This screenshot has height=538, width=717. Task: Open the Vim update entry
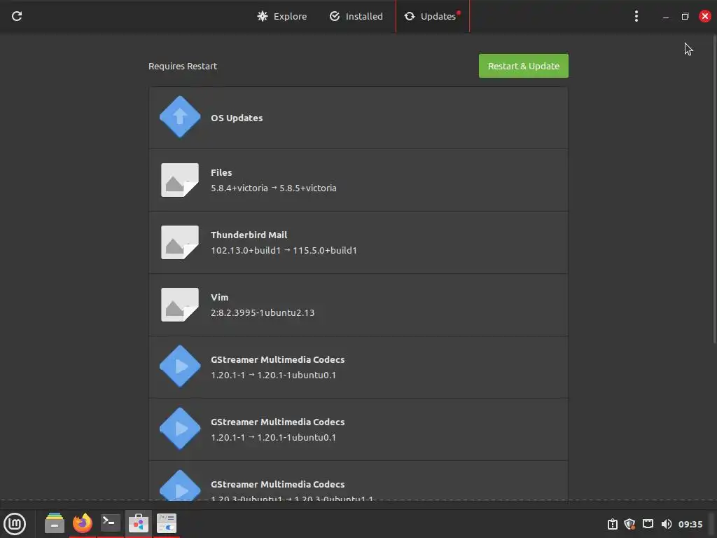[x=358, y=305]
